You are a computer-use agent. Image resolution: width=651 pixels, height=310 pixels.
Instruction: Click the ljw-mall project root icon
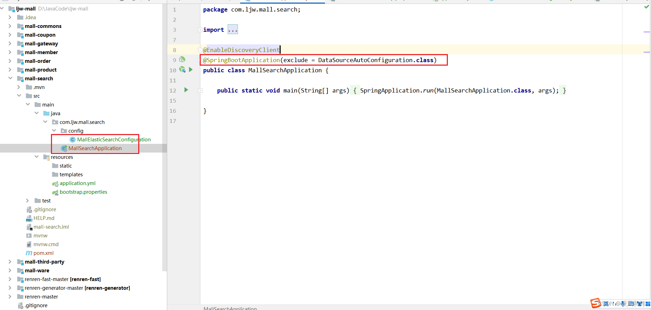coord(12,9)
